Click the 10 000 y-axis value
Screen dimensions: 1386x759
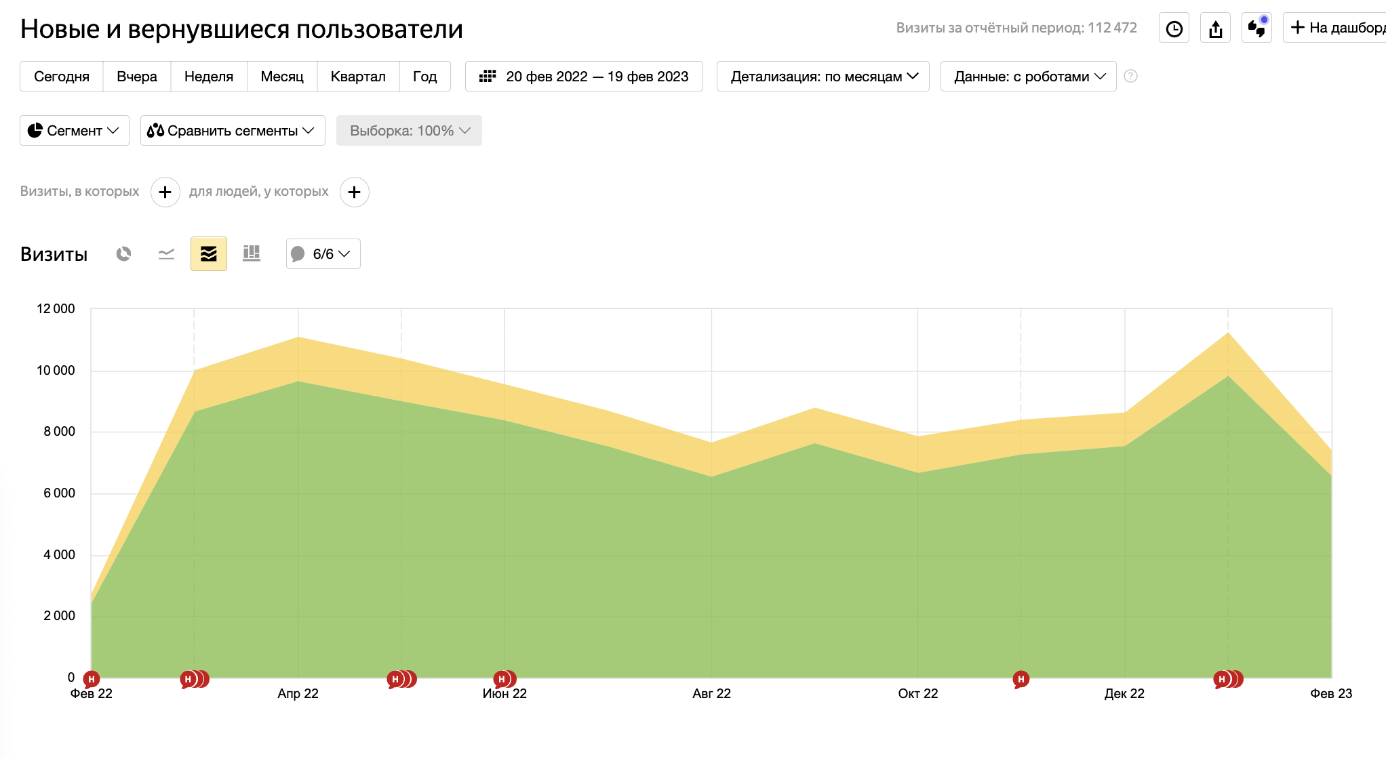[x=56, y=371]
